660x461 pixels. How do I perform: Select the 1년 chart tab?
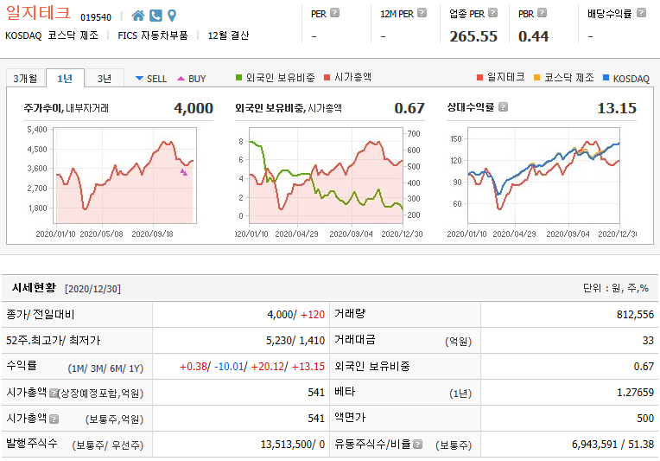[65, 79]
